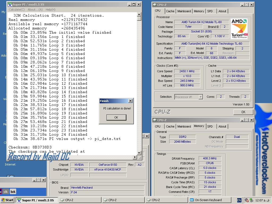
Task: Click the Southbridge model nForce 410/430 MCP
Action: (108, 169)
